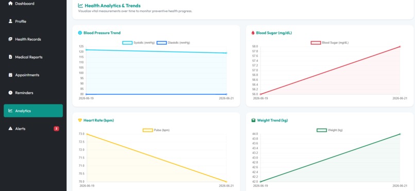Open the Dashboard menu item
This screenshot has height=191, width=415.
(x=33, y=4)
